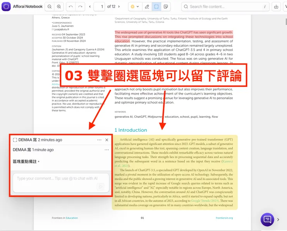Image resolution: width=287 pixels, height=231 pixels.
Task: Open options for the 1 minute ago comment
Action: (x=107, y=150)
